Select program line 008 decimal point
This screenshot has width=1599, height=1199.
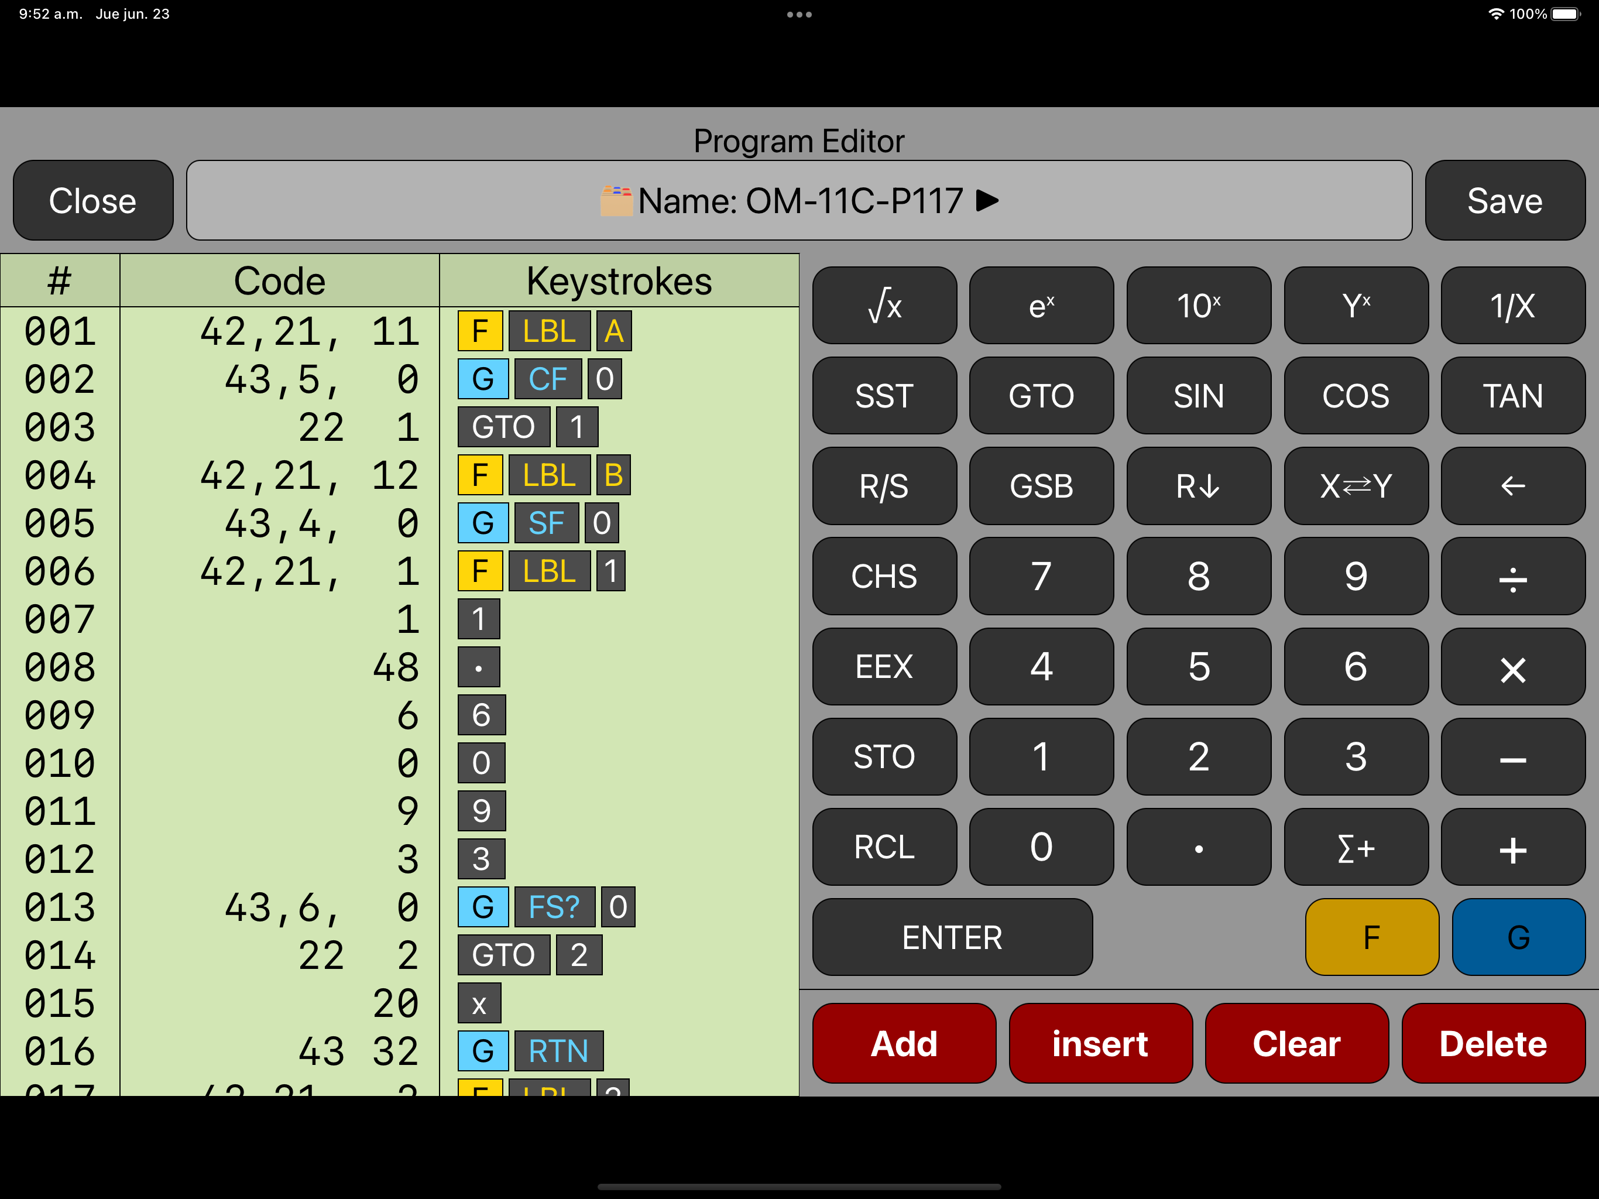tap(400, 667)
